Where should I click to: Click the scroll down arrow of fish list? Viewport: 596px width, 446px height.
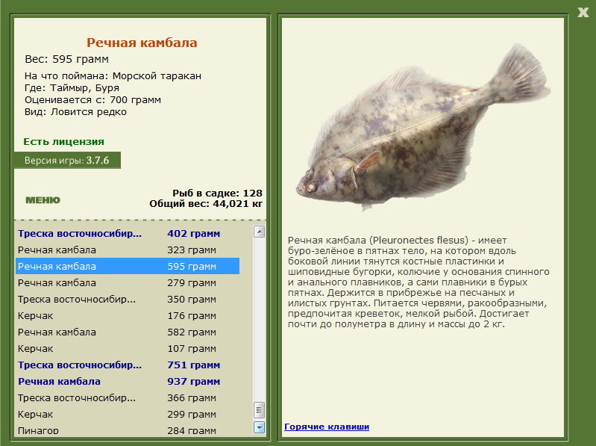260,427
